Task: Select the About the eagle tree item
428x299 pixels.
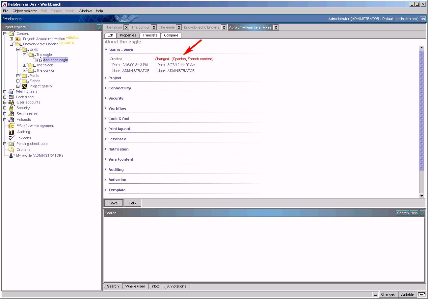Action: coord(55,60)
